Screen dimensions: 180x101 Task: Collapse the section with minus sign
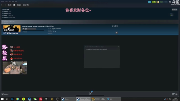tap(3, 23)
